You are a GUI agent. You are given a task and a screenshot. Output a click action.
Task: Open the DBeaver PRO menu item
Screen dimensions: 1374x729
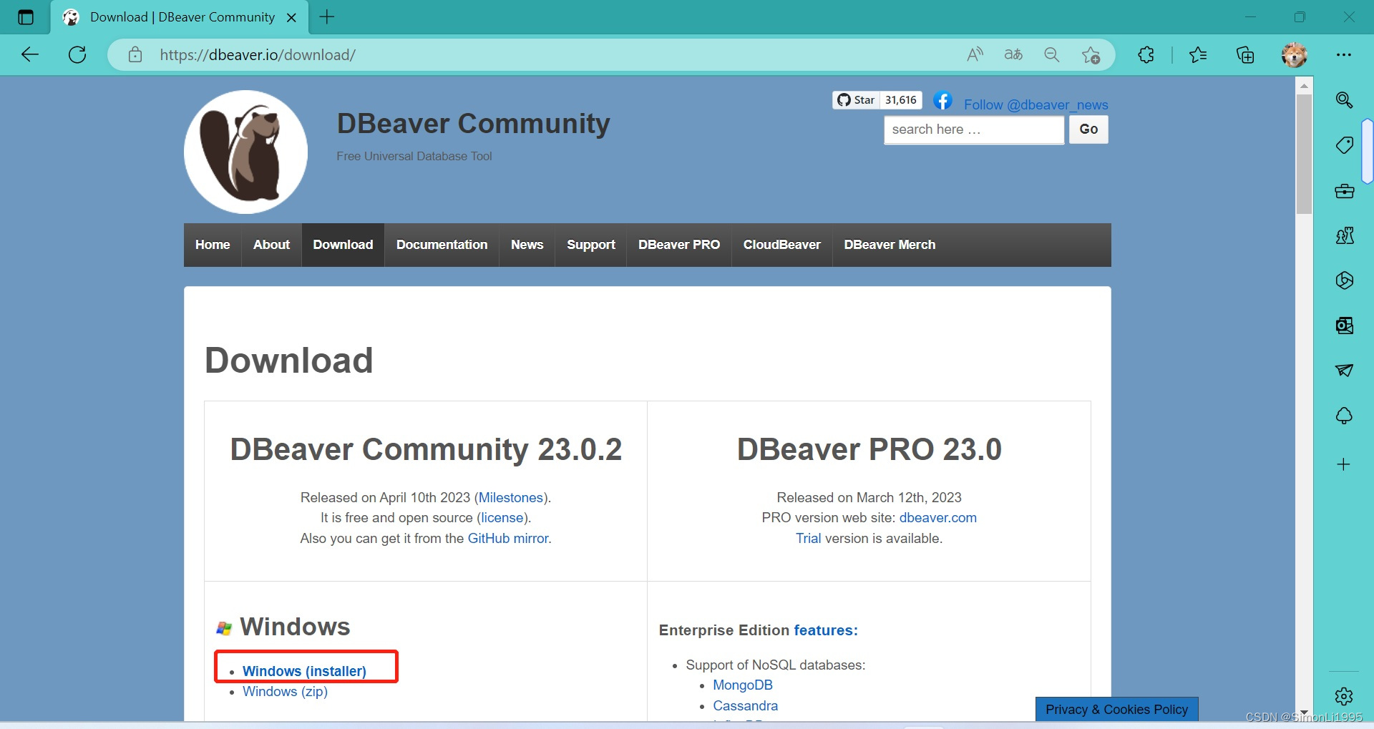coord(679,245)
